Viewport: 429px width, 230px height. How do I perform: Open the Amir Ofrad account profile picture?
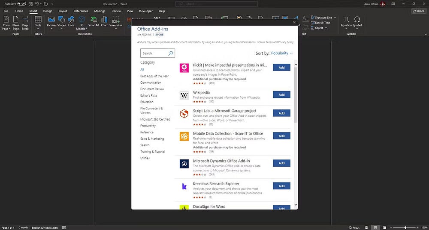(x=383, y=4)
